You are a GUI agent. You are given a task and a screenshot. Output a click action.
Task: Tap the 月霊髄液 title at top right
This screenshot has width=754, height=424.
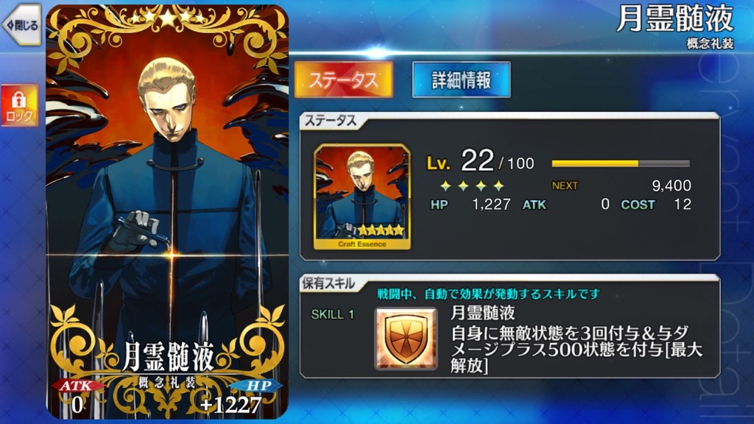click(674, 18)
